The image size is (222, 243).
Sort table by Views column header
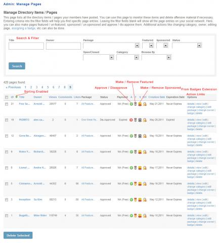[x=53, y=97]
